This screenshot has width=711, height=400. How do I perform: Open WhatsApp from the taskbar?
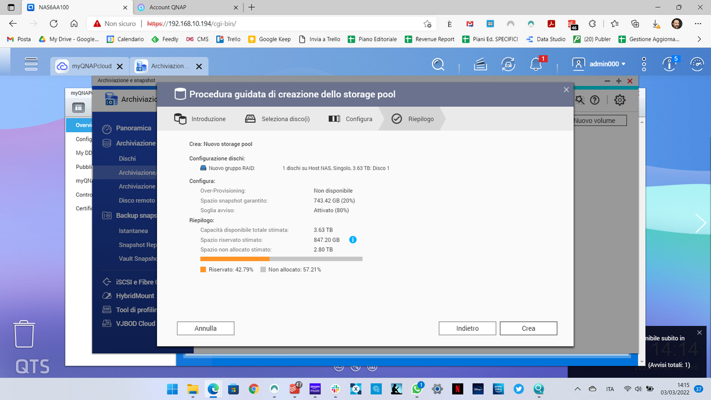[417, 389]
